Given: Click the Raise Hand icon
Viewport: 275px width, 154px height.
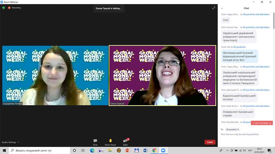Looking at the screenshot, I should coord(110,142).
